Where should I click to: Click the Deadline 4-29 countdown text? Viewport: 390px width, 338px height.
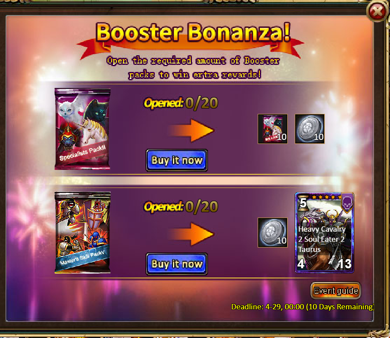[303, 307]
